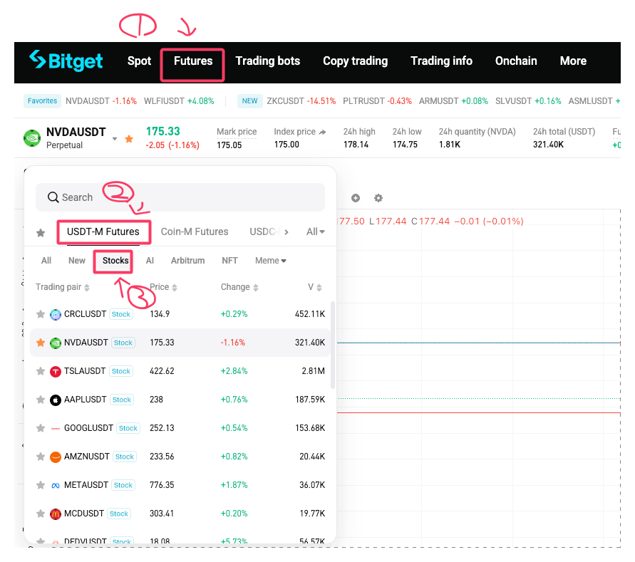Image resolution: width=635 pixels, height=562 pixels.
Task: Open the Meme category dropdown
Action: coord(271,261)
